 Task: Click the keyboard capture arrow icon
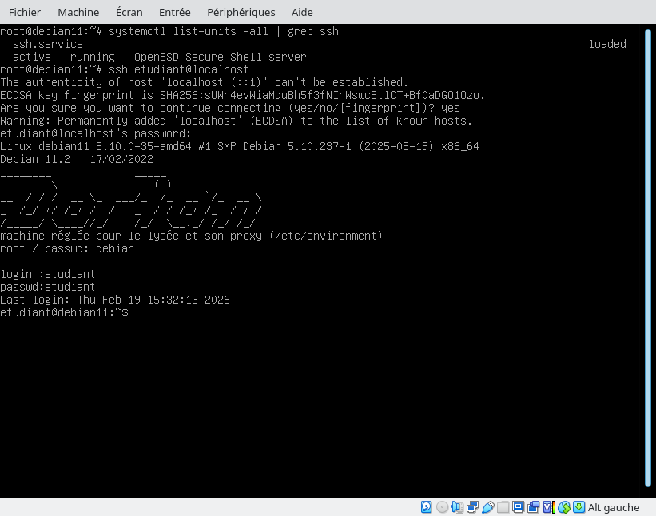[578, 507]
